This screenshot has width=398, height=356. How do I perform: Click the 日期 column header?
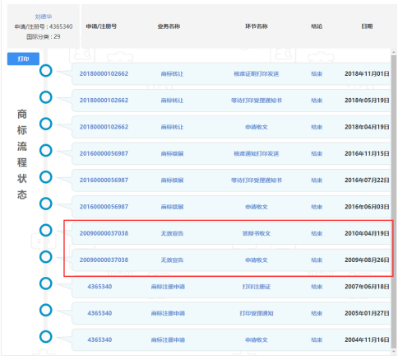367,26
